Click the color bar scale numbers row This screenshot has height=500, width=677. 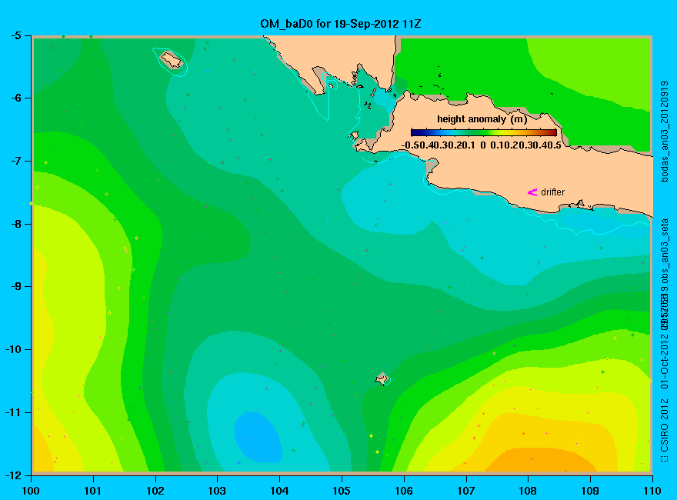pos(482,145)
